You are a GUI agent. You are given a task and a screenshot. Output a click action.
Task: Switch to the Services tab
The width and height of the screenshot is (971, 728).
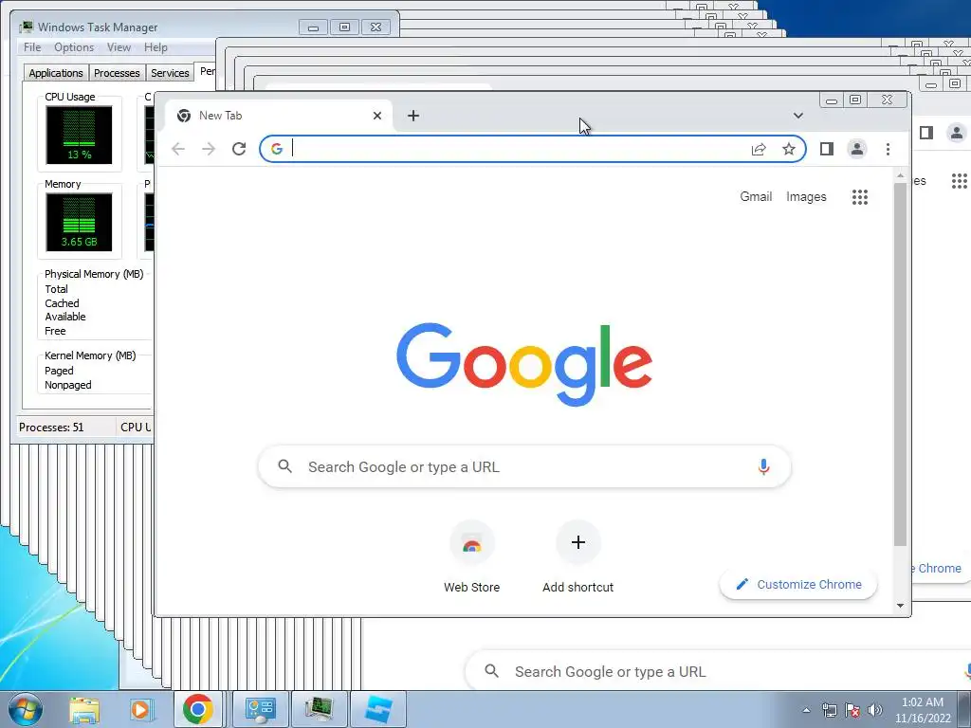[x=170, y=73]
